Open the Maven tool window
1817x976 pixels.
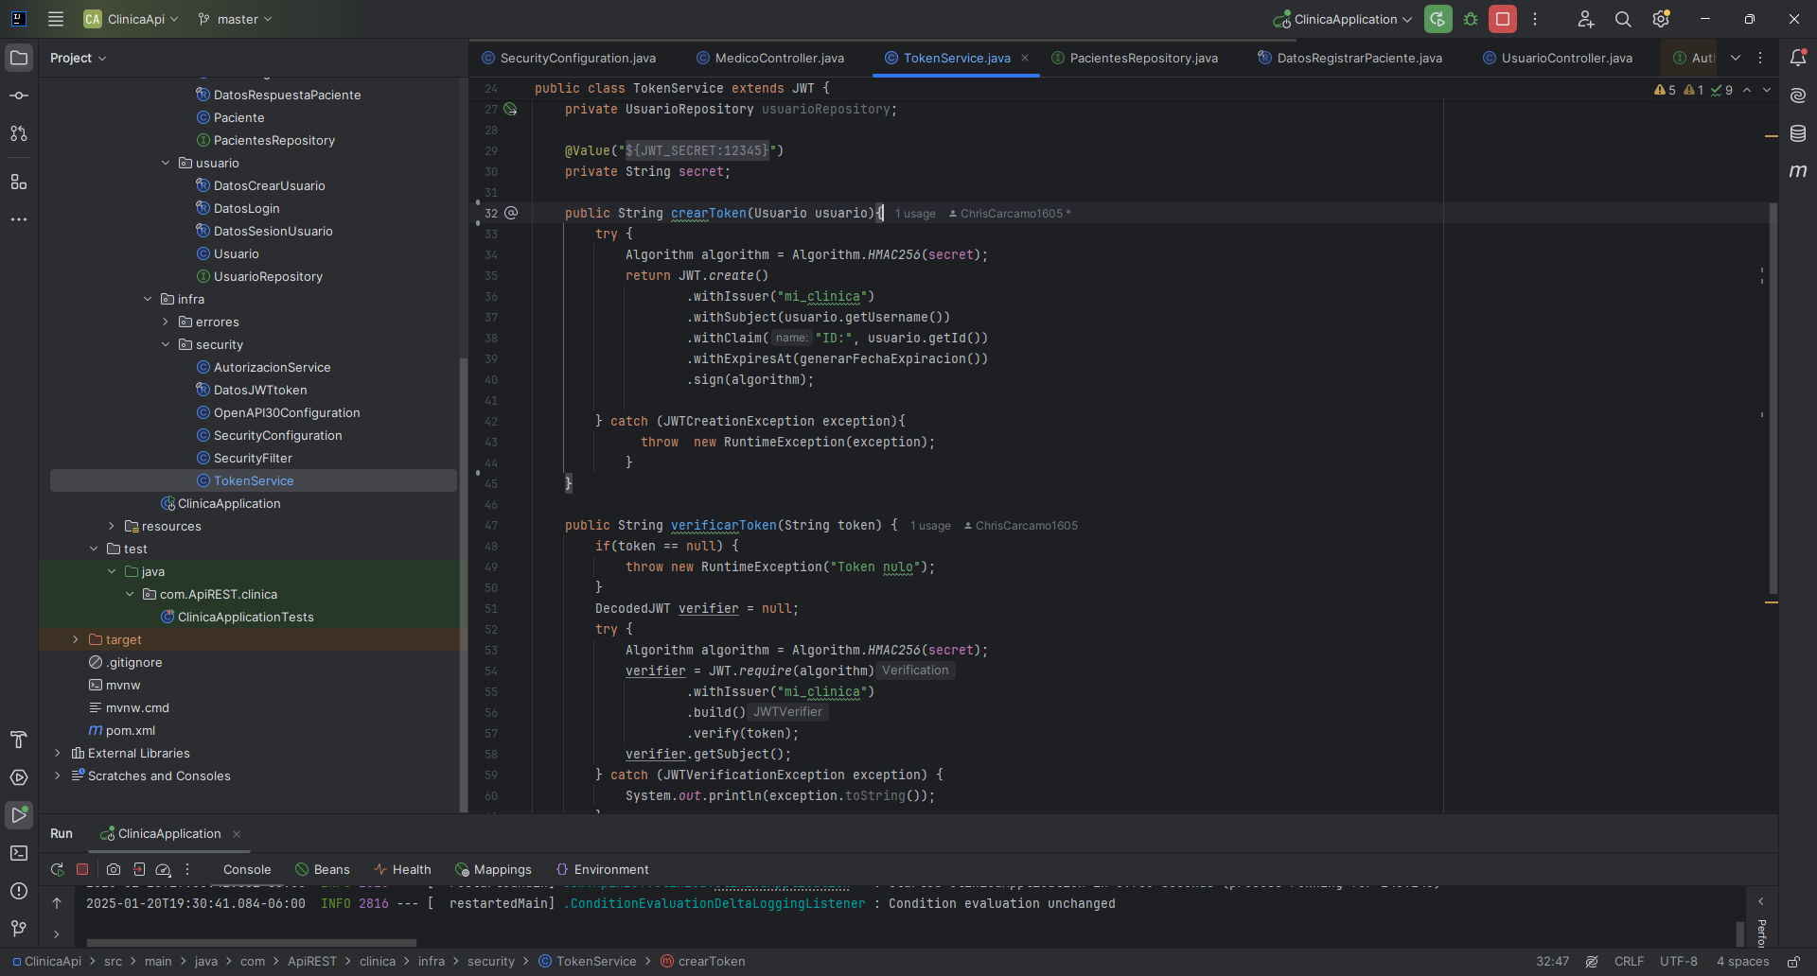pyautogui.click(x=1798, y=171)
